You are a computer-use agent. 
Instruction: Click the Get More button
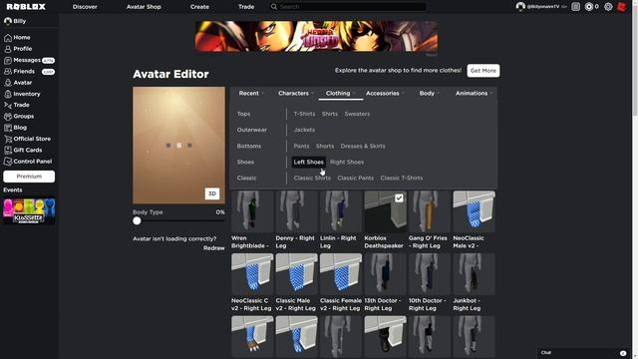point(483,71)
